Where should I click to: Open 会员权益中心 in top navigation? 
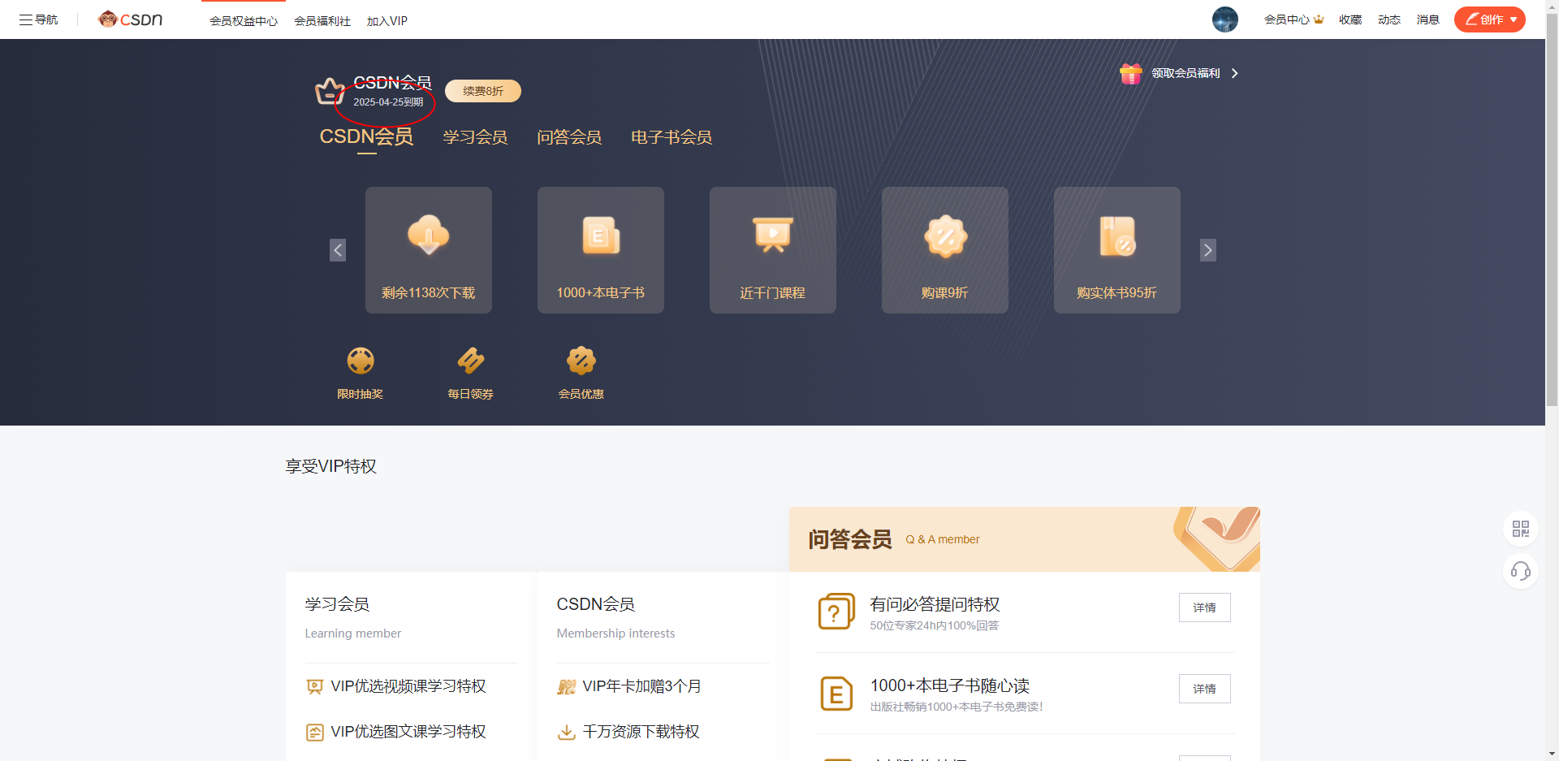tap(244, 20)
